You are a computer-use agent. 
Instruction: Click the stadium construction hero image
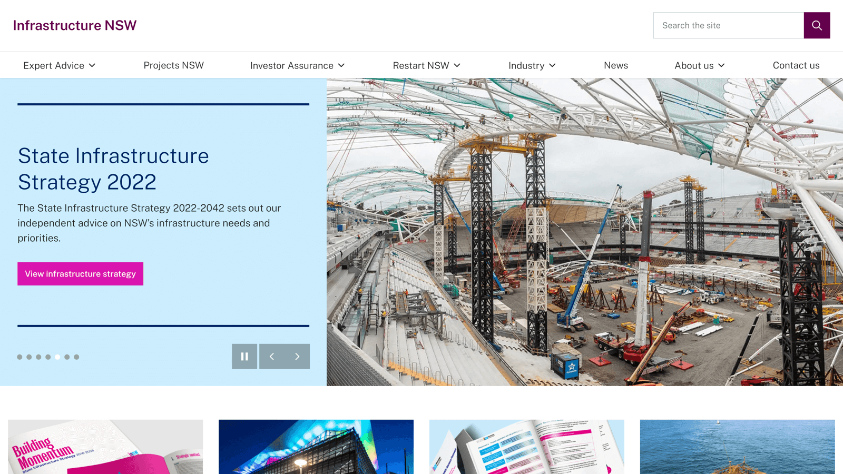[x=585, y=232]
